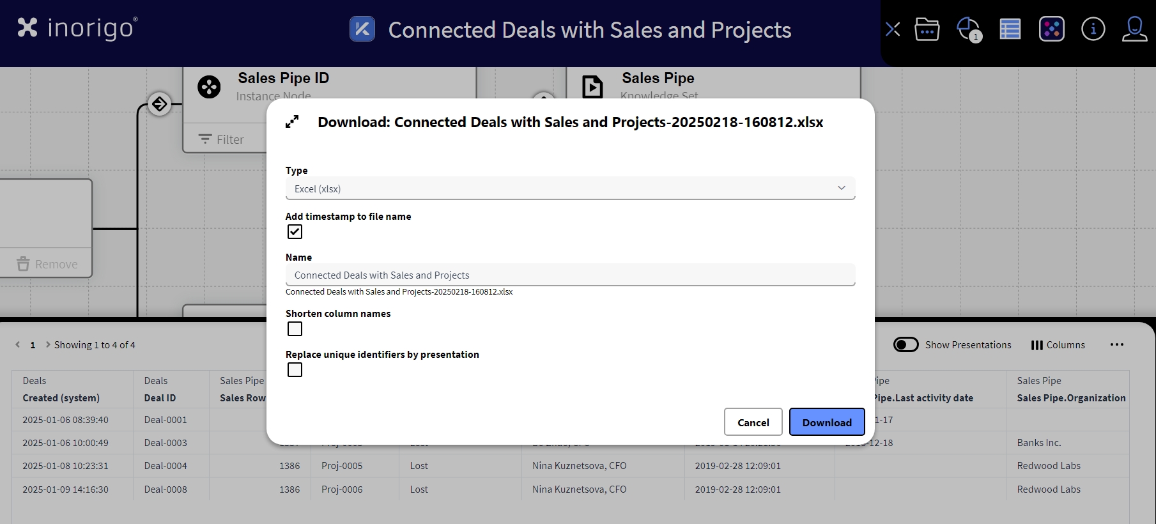Open the user profile icon
1156x524 pixels.
click(x=1134, y=29)
